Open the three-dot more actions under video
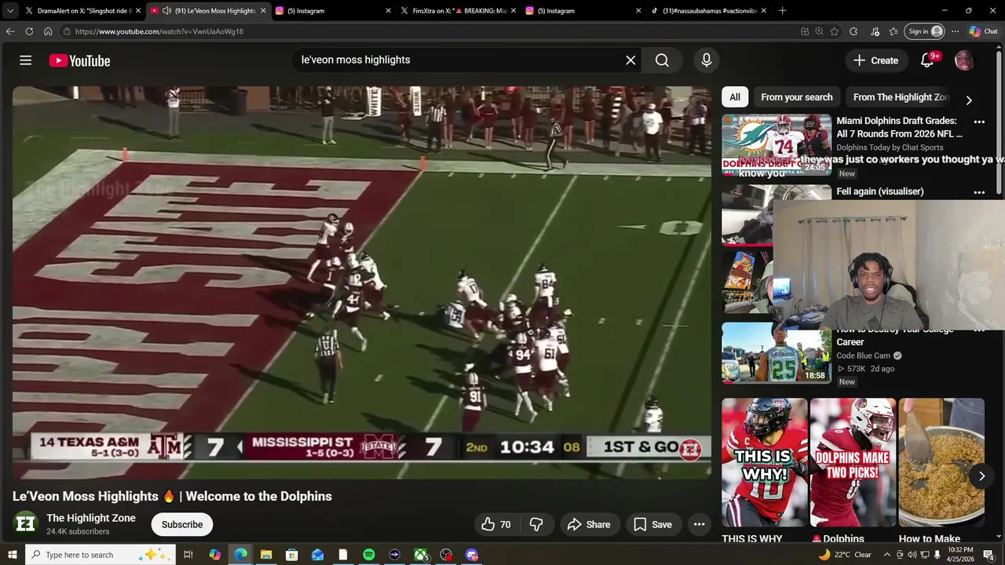 point(699,524)
